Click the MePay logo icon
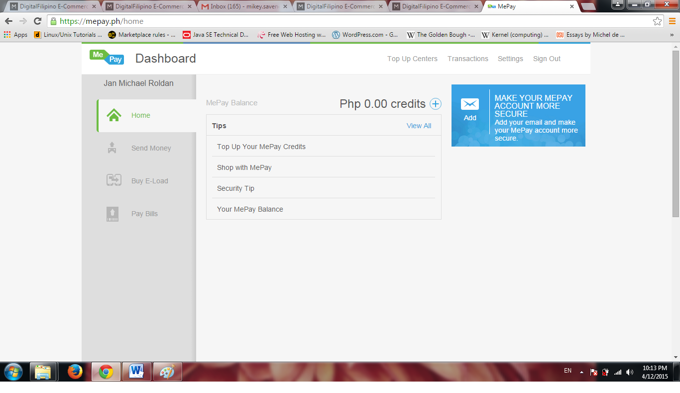This screenshot has width=680, height=393. click(x=107, y=58)
